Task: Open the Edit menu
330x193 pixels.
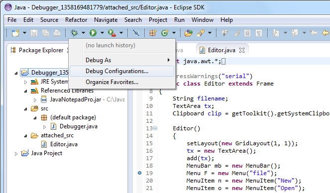Action: (28, 20)
